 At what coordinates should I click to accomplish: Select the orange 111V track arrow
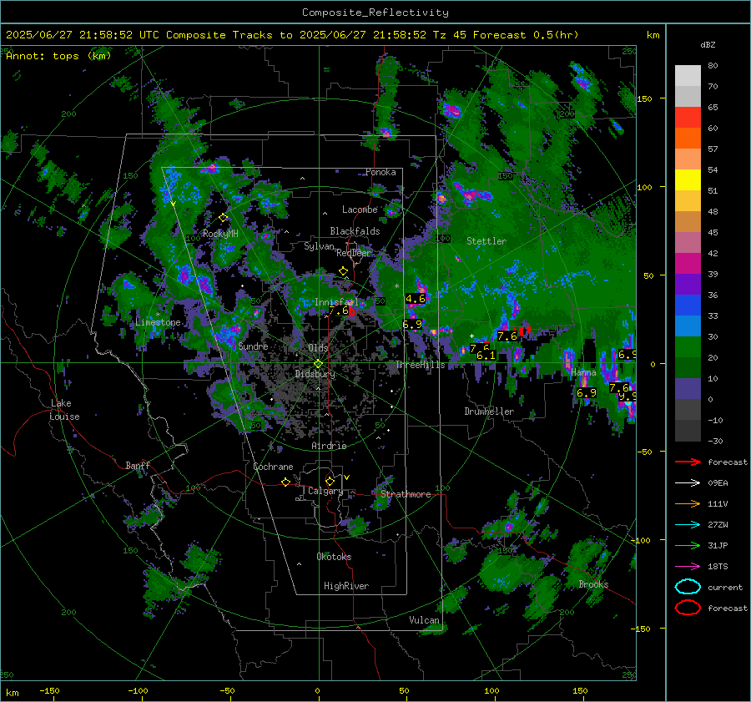point(688,503)
